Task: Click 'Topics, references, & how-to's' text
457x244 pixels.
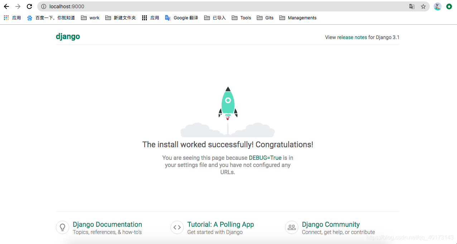Action: 107,232
